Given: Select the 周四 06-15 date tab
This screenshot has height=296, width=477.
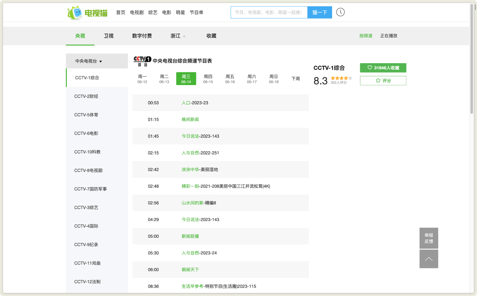Looking at the screenshot, I should pos(208,79).
